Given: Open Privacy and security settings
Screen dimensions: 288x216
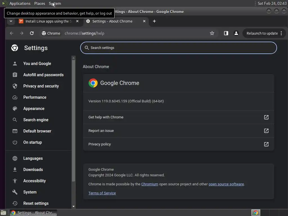Looking at the screenshot, I should [41, 86].
